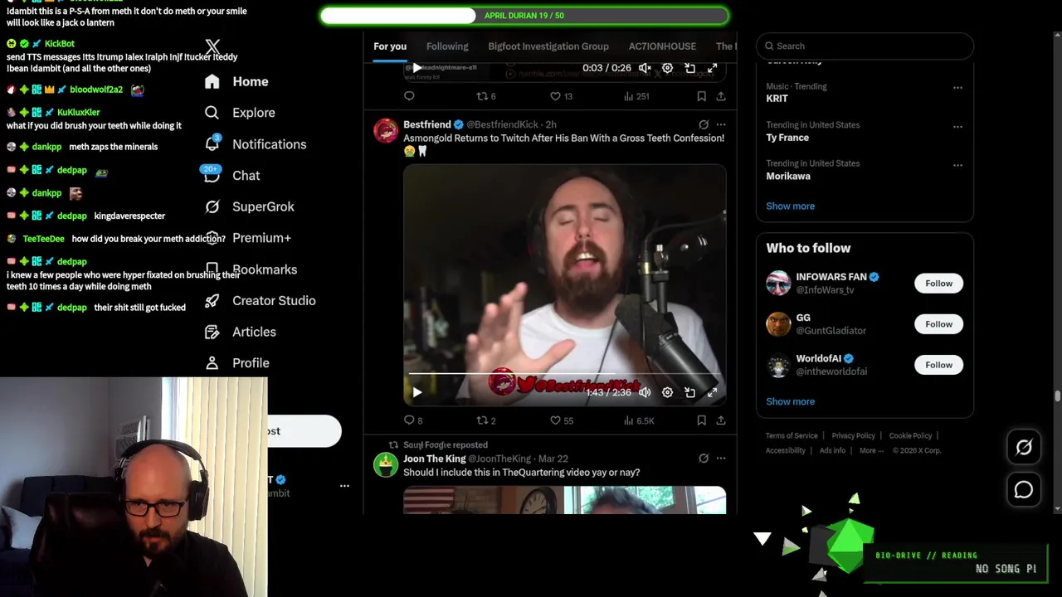Fullscreen the top video at 0:03

(712, 68)
